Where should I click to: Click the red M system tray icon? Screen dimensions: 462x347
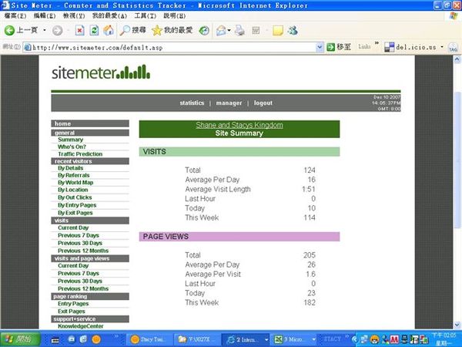click(x=394, y=339)
